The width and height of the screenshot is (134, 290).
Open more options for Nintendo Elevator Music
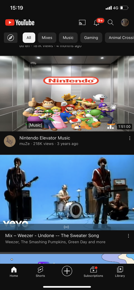[x=130, y=138]
